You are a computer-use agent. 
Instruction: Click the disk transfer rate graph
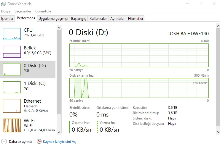coord(139,88)
